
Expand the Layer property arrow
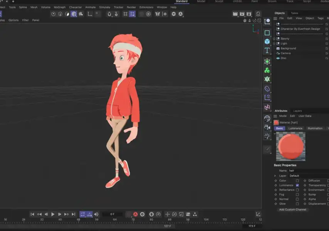pos(275,176)
